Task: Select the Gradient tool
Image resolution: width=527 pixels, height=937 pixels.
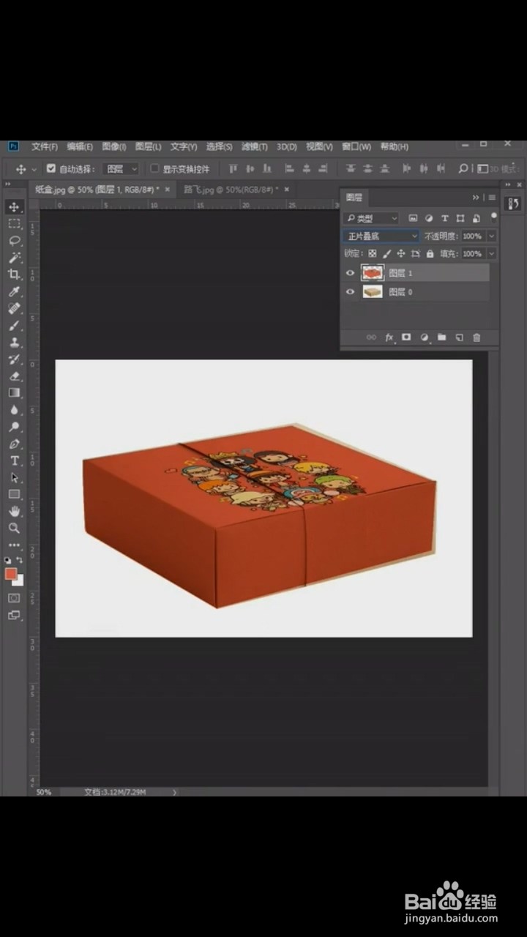Action: [x=14, y=392]
